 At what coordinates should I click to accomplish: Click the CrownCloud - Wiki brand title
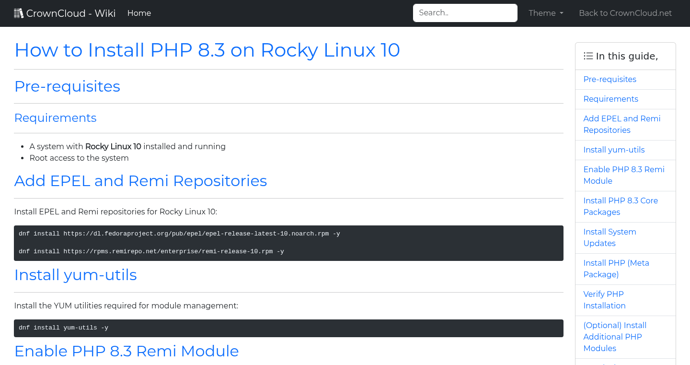71,13
